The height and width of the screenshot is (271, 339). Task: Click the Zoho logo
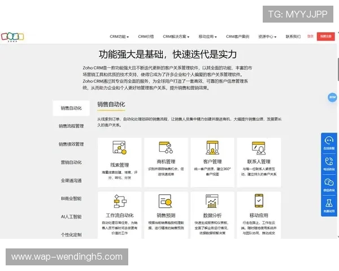pos(12,37)
